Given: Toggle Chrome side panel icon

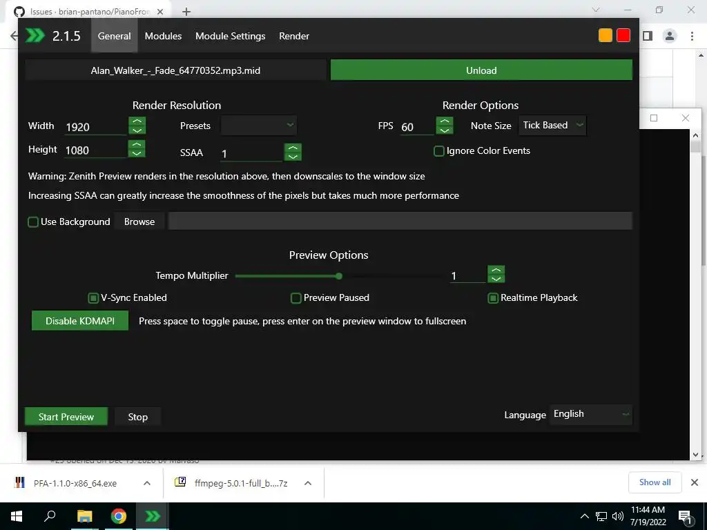Looking at the screenshot, I should [x=648, y=36].
